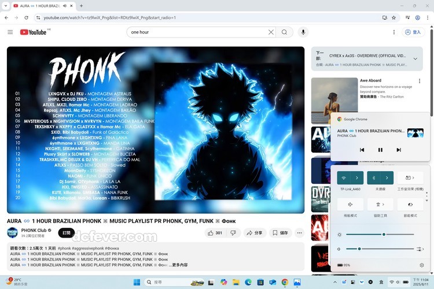434x289 pixels.
Task: Click the YouTube search input field
Action: (198, 32)
